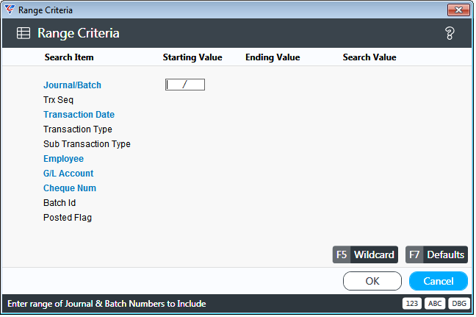Select the Sub Transaction Type row

[87, 143]
